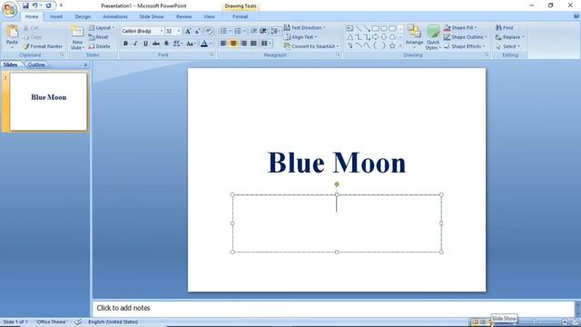The height and width of the screenshot is (327, 581).
Task: Convert to SmartArt graphic
Action: [x=311, y=46]
